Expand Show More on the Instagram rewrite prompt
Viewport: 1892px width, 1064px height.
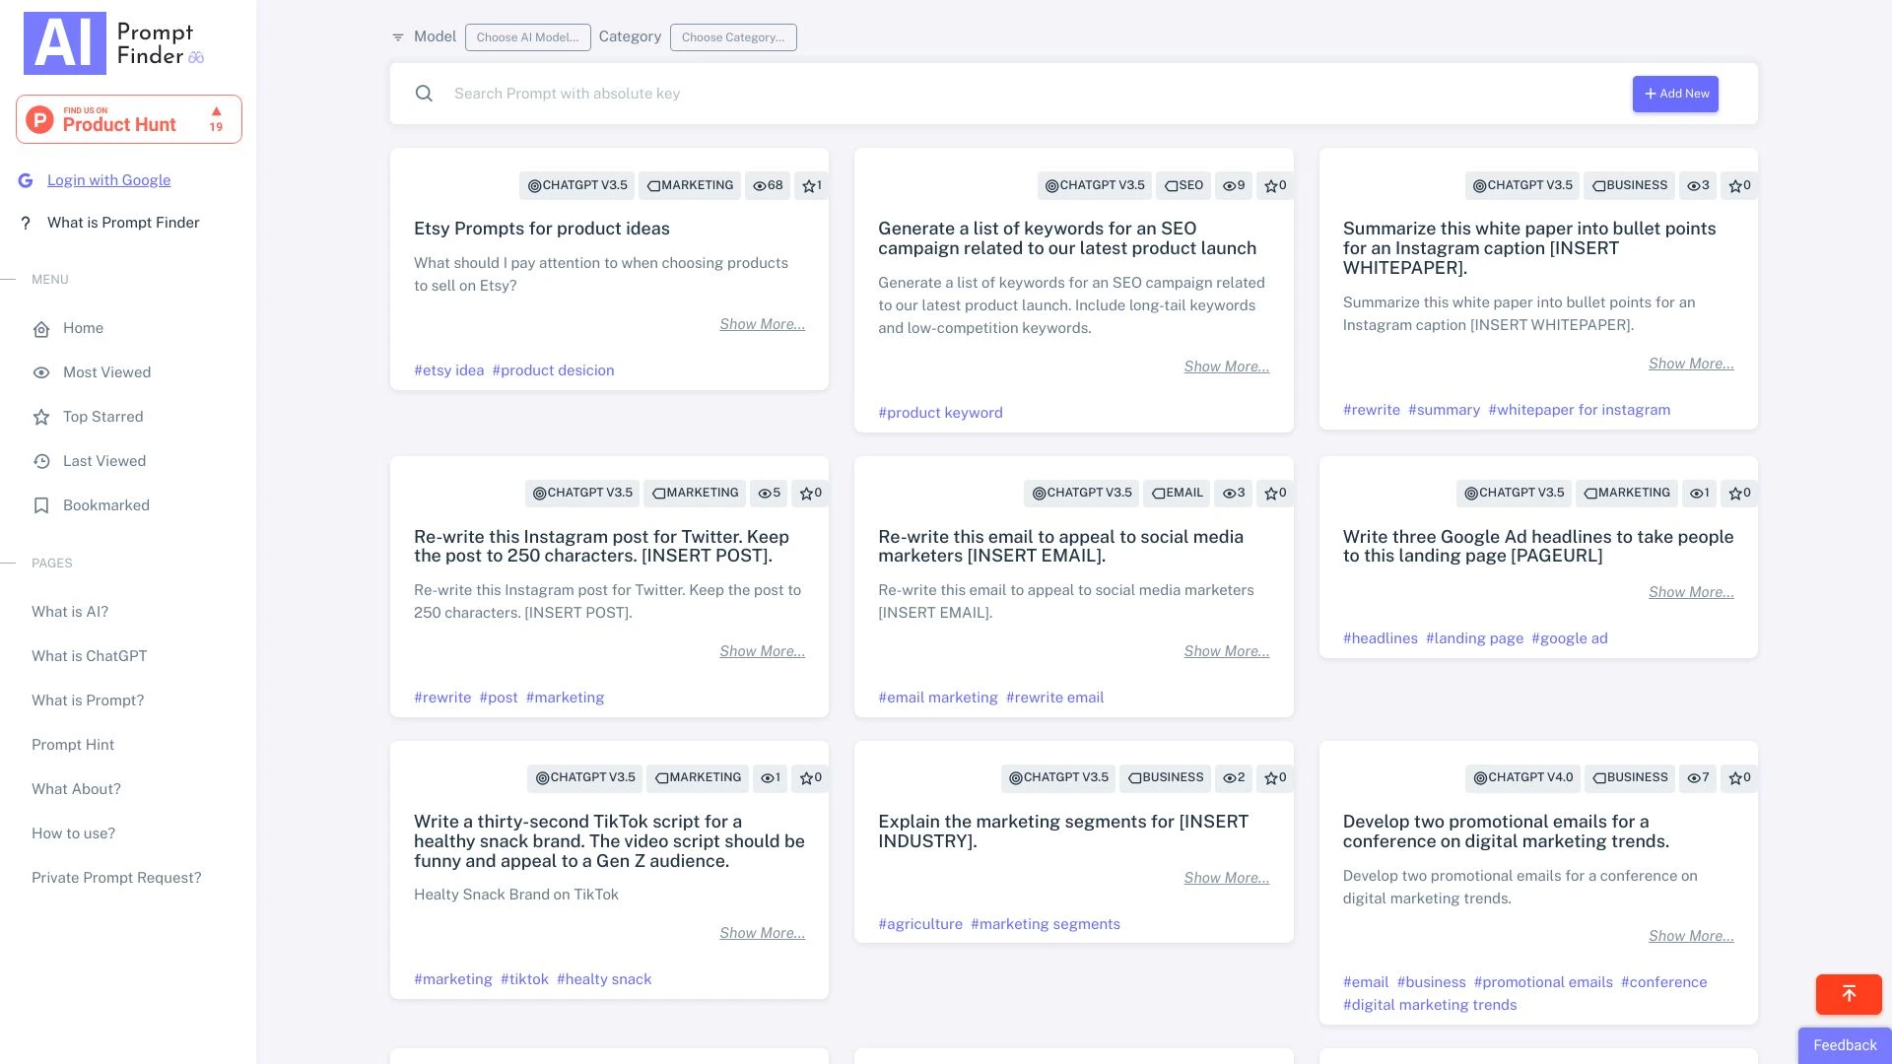coord(762,651)
